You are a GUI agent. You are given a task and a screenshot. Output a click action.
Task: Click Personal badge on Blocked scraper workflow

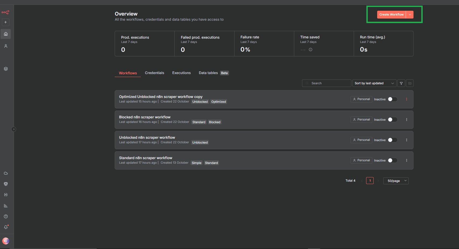(x=361, y=120)
